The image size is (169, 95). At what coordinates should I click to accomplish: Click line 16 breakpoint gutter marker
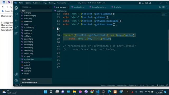pyautogui.click(x=54, y=28)
